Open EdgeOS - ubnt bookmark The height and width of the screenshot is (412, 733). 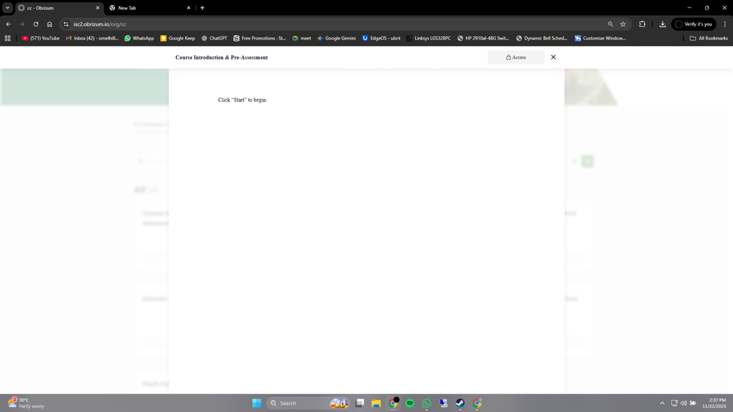click(x=382, y=38)
